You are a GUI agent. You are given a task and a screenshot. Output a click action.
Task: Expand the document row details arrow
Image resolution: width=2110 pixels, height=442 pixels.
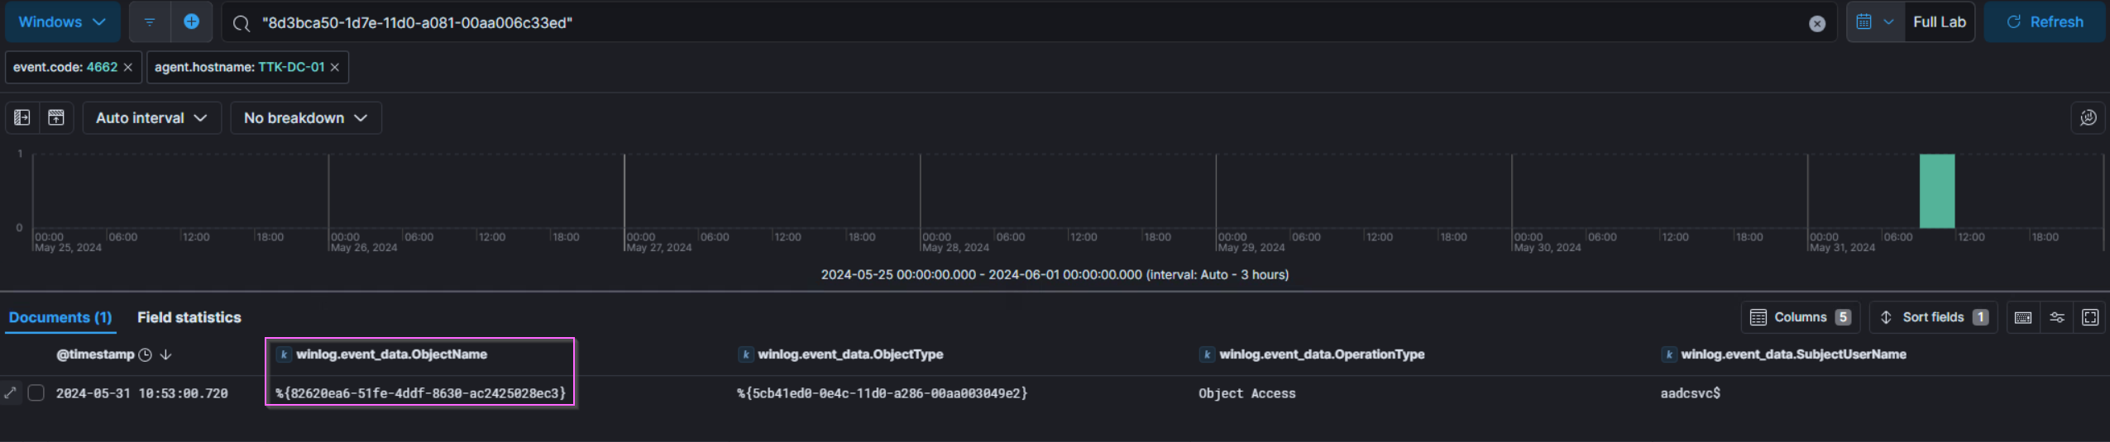[10, 393]
